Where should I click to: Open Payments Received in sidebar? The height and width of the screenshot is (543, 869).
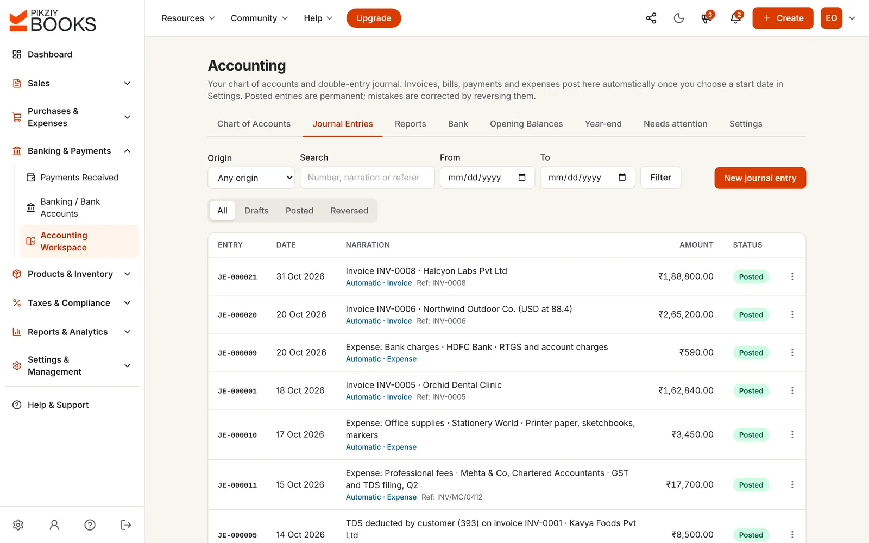point(79,178)
